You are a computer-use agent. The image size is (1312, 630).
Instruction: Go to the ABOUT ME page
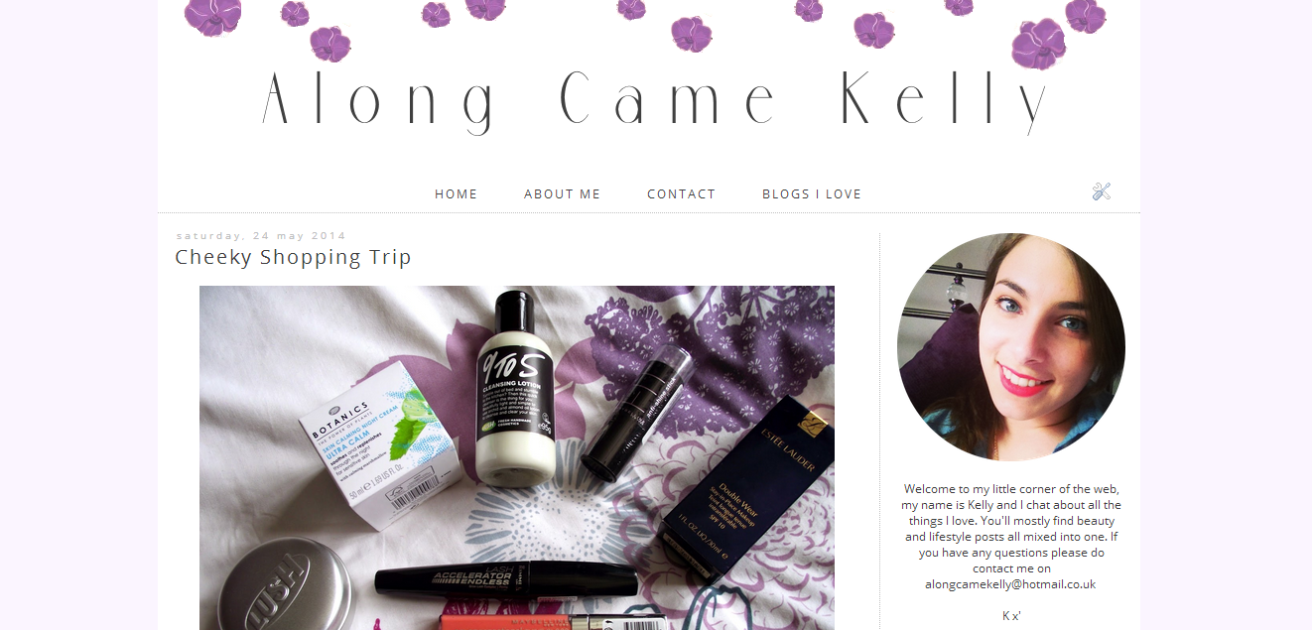563,194
